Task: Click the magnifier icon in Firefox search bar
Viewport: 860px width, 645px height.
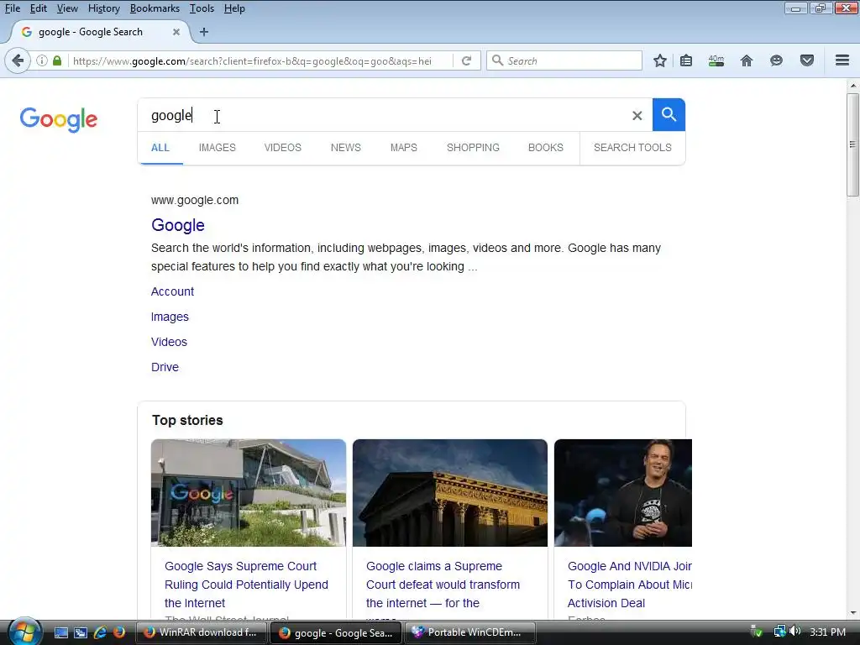Action: tap(497, 60)
